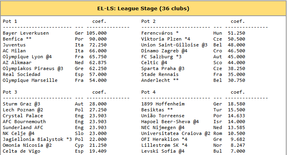This screenshot has height=155, width=287.
Task: Click the EL-LS League Stage header
Action: (143, 9)
